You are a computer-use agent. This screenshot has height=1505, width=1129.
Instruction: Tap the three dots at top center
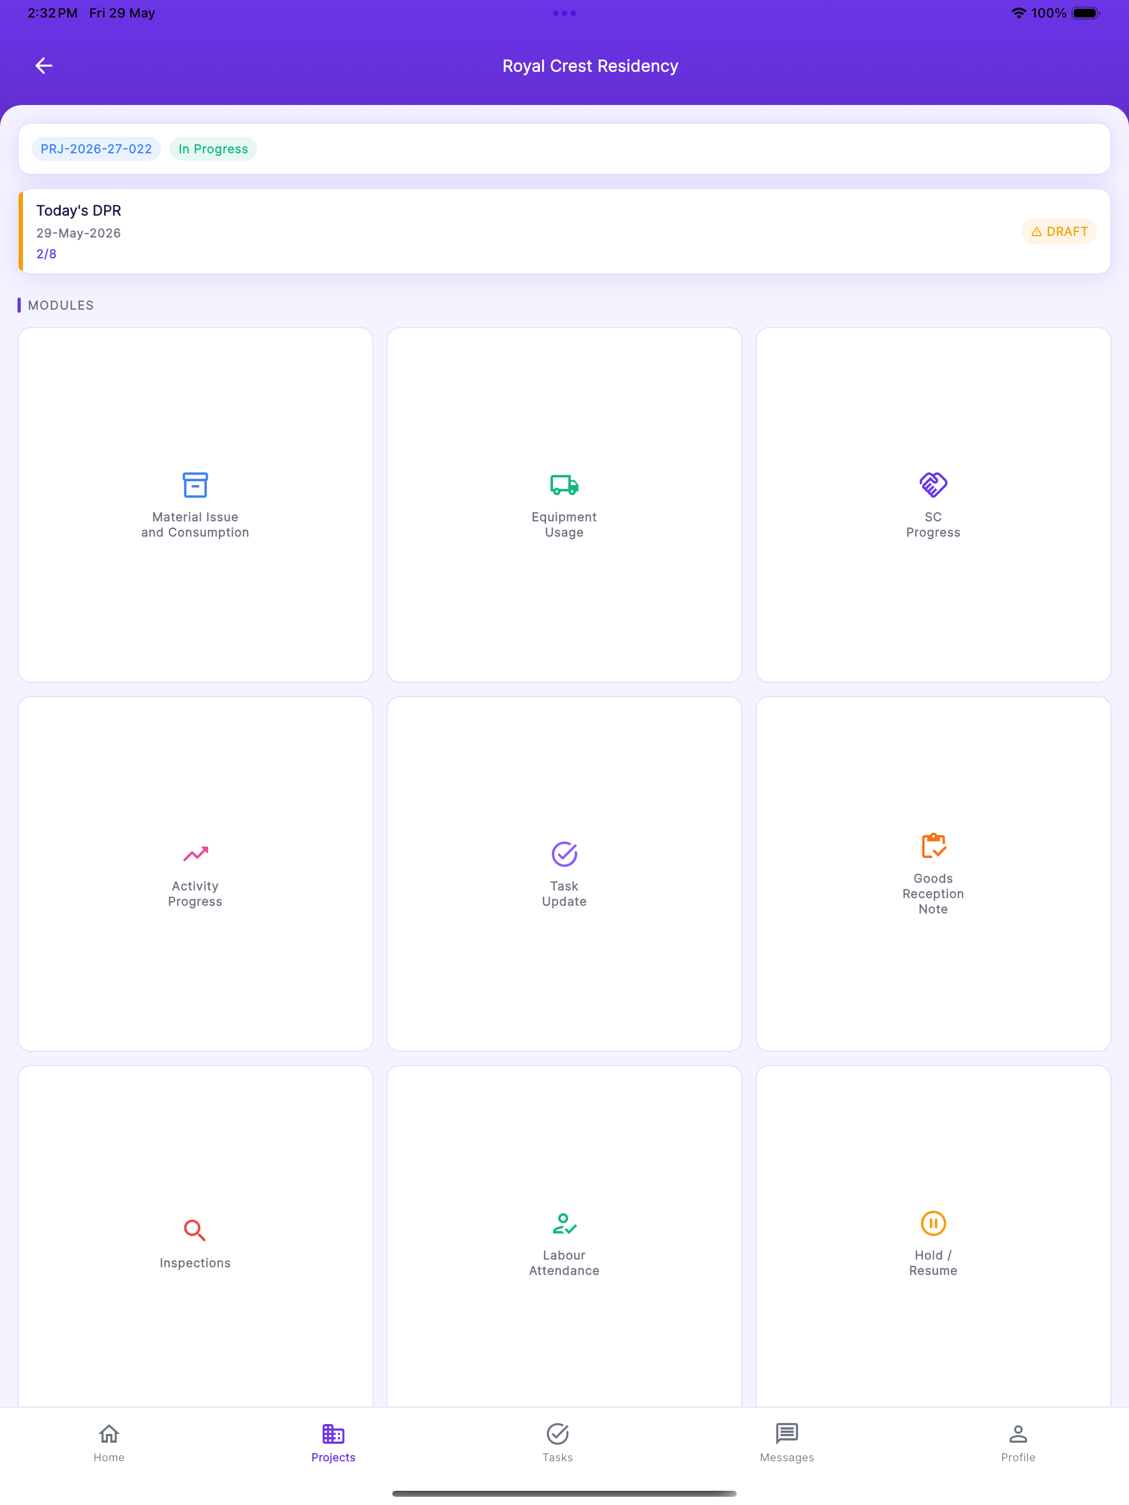564,13
